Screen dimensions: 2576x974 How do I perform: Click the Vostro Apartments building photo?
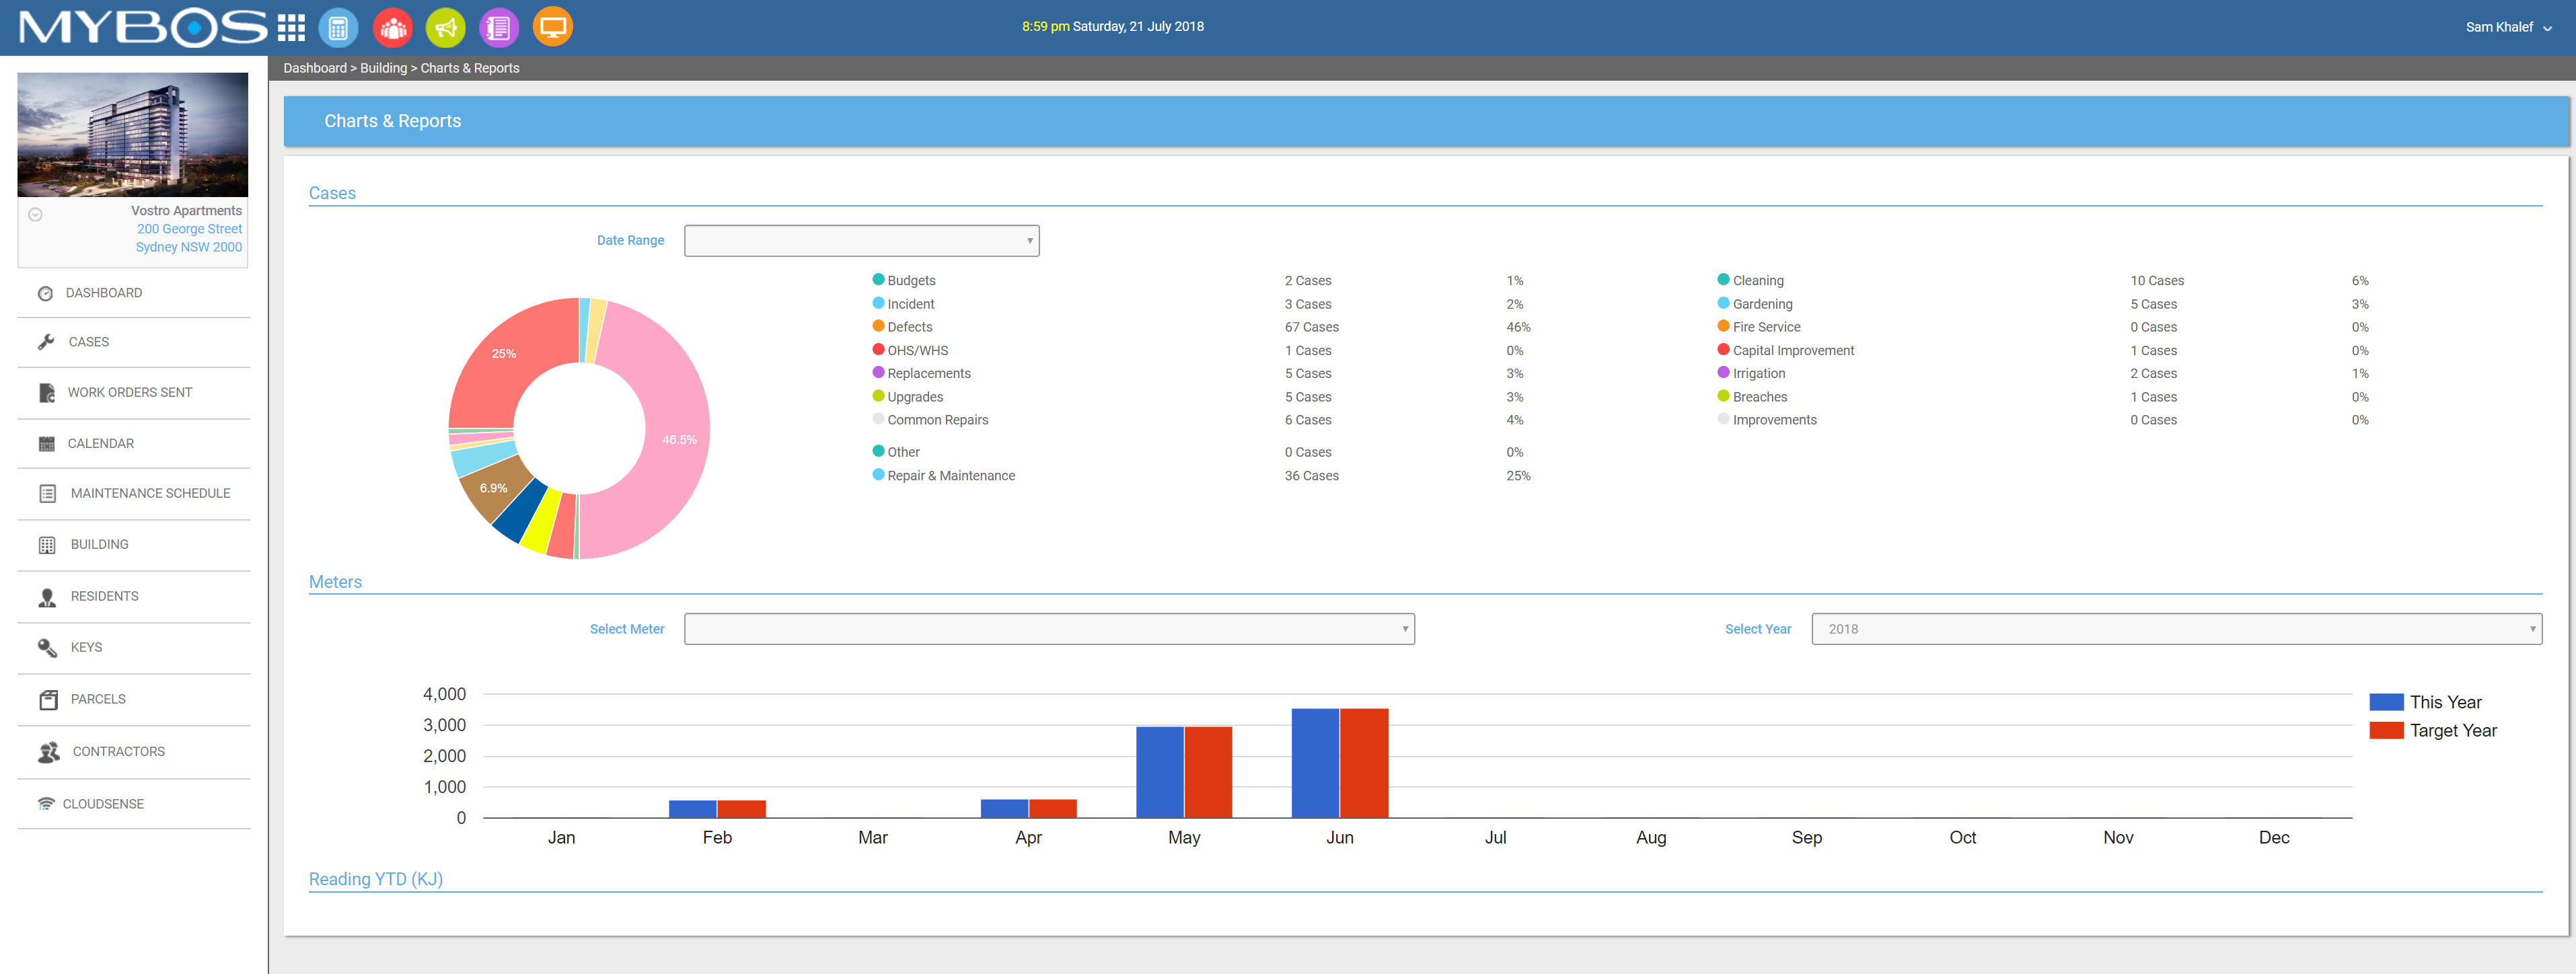tap(132, 134)
